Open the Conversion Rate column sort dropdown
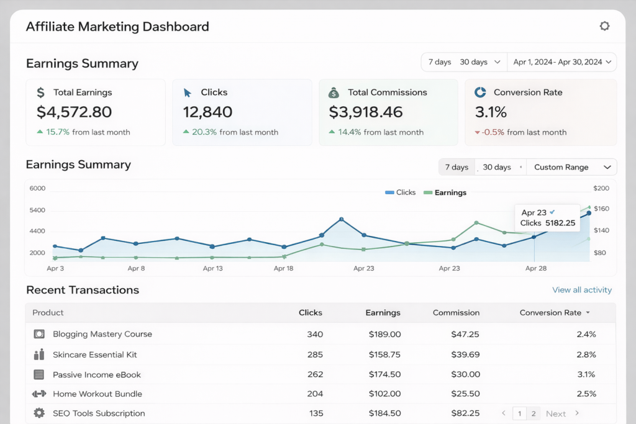This screenshot has width=636, height=424. coord(554,313)
